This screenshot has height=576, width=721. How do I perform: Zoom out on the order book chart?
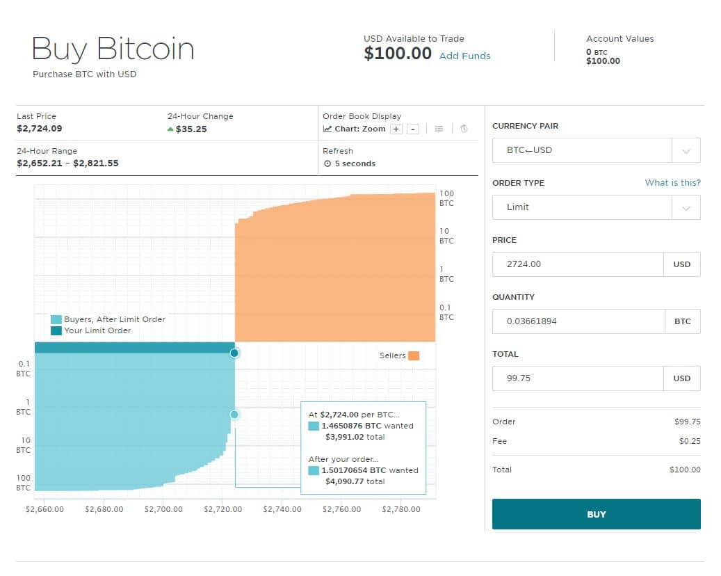coord(414,129)
